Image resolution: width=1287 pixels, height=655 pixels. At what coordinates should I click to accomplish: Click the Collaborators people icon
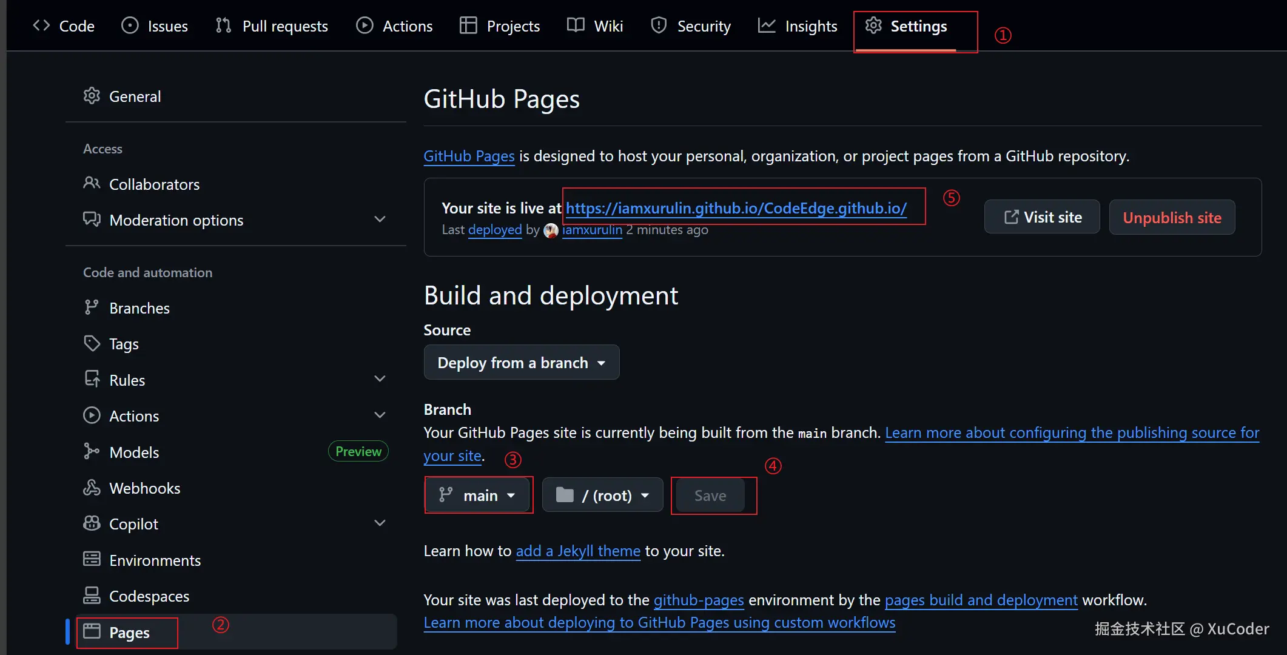tap(92, 183)
